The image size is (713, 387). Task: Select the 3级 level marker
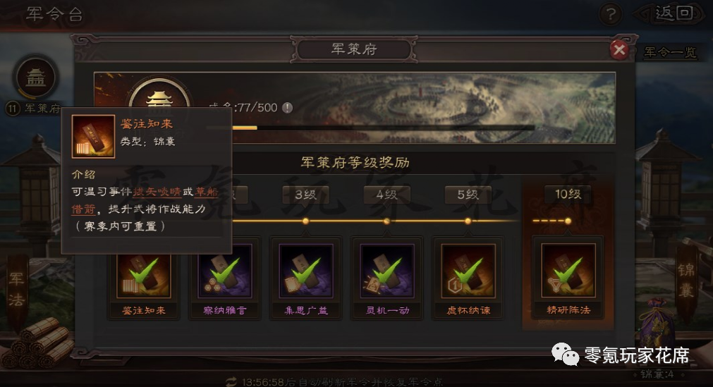tap(305, 195)
